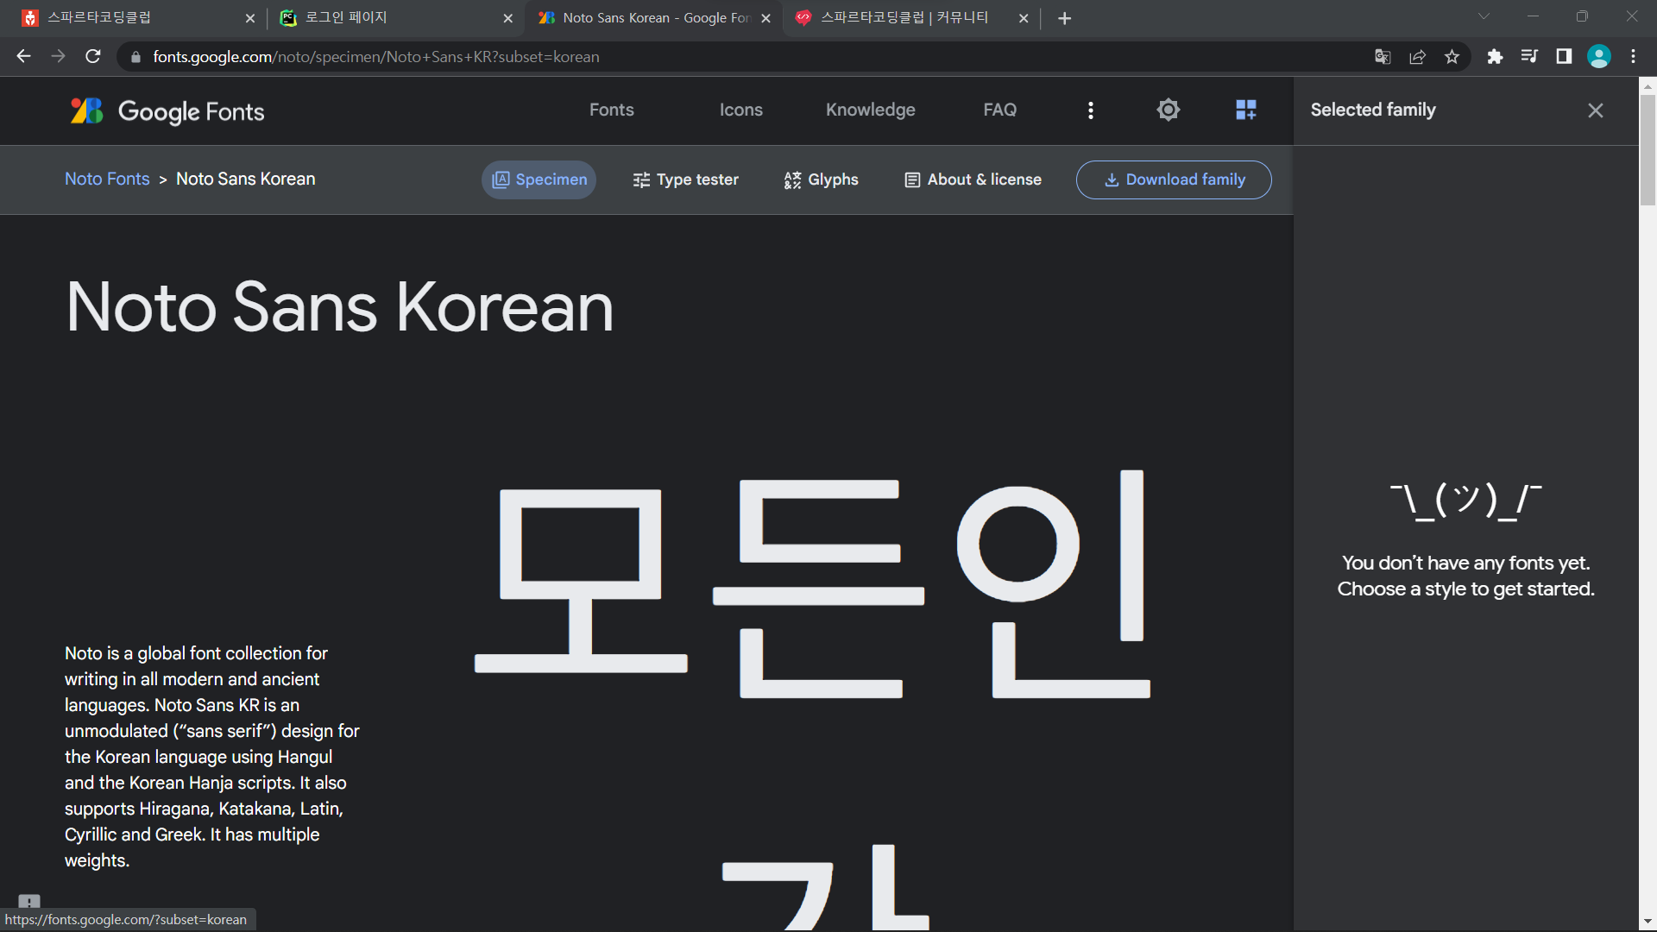Reload the current page
Image resolution: width=1657 pixels, height=932 pixels.
pos(93,56)
